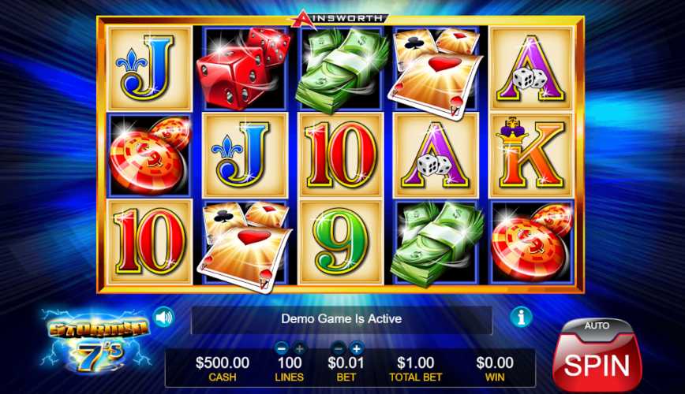The width and height of the screenshot is (685, 394).
Task: Toggle AUTO spin mode
Action: tap(597, 326)
